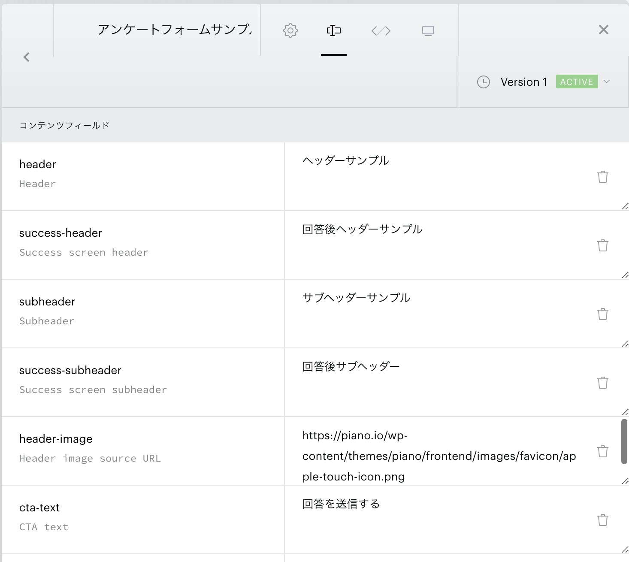Screen dimensions: 629x562
Task: Delete the header-image field
Action: [602, 451]
